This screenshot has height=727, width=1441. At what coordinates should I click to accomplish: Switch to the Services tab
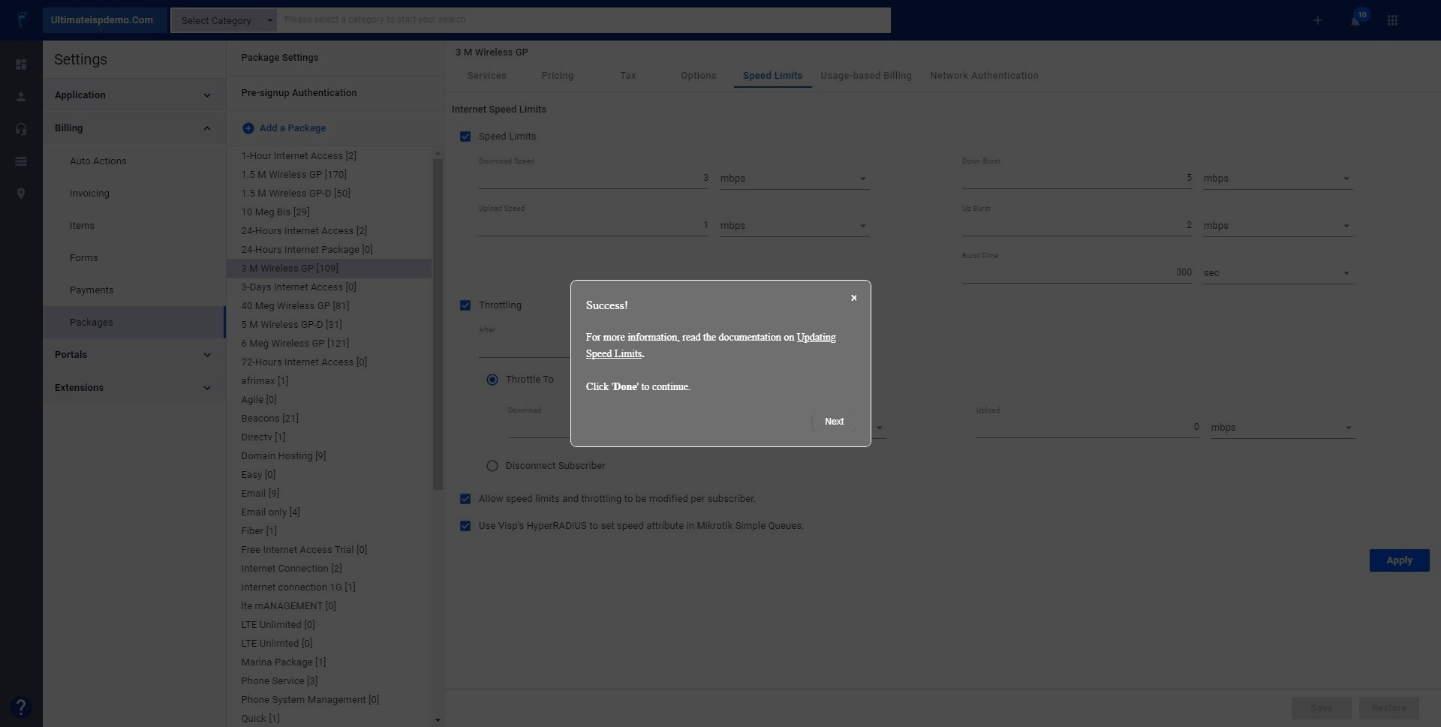pyautogui.click(x=486, y=76)
